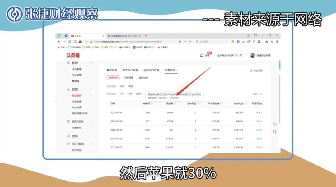The width and height of the screenshot is (336, 187).
Task: Click the 订单明细 sub-tab button
Action: pyautogui.click(x=128, y=78)
